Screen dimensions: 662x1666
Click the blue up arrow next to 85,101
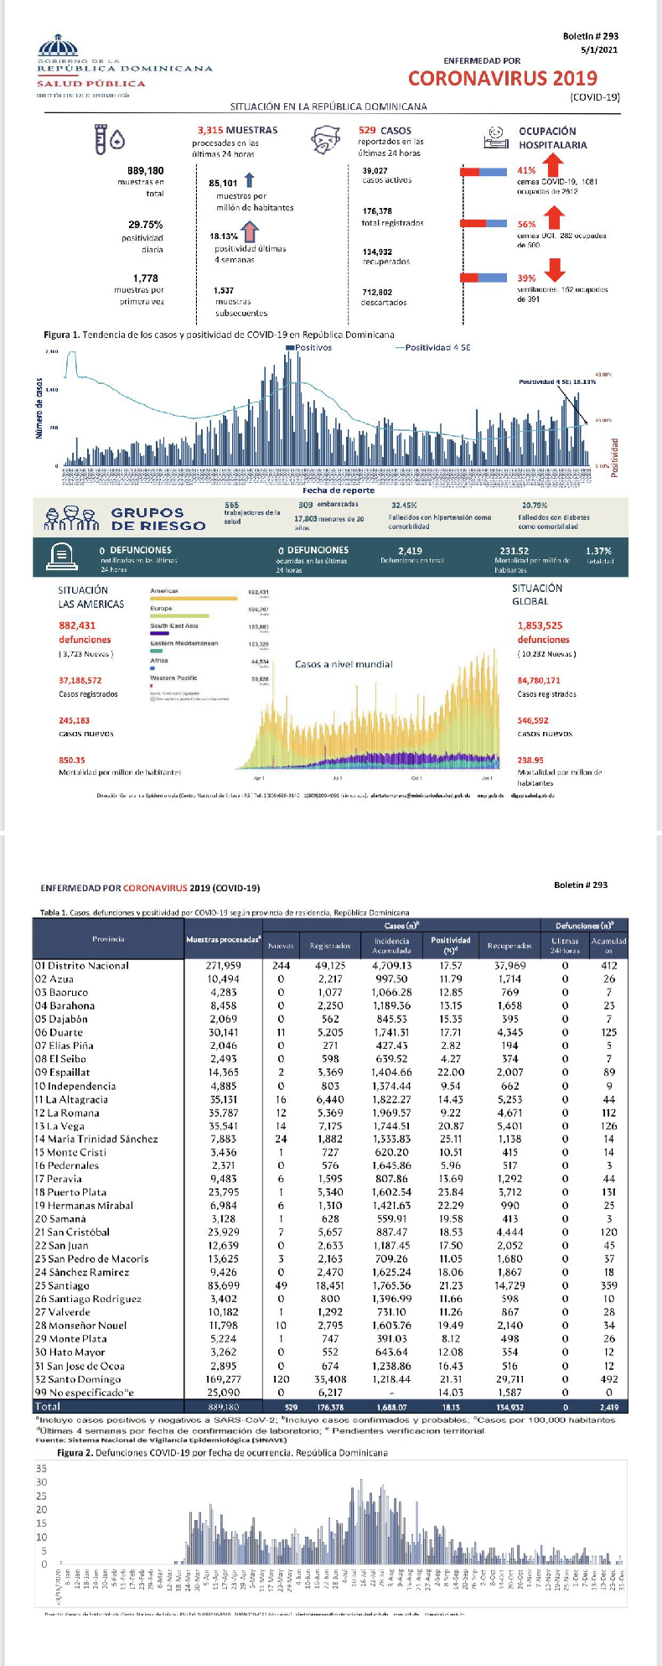[249, 180]
